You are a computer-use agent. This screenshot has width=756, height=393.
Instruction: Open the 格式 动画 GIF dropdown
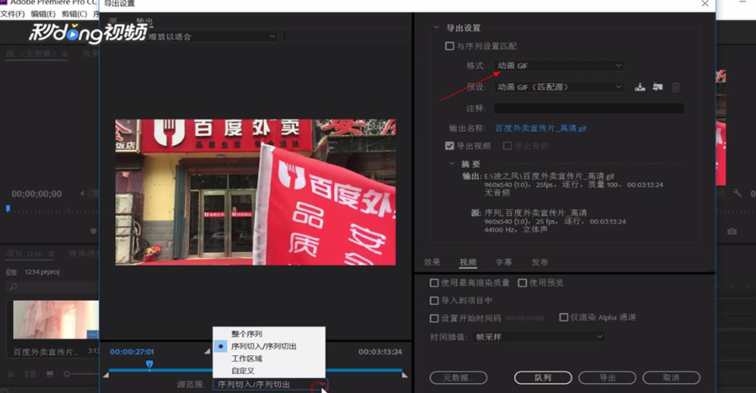(x=559, y=66)
